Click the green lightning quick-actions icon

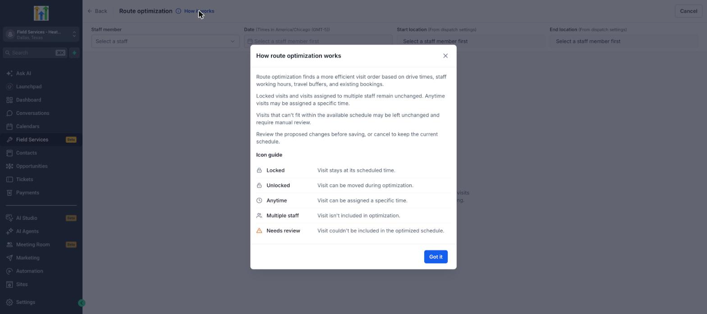coord(74,53)
